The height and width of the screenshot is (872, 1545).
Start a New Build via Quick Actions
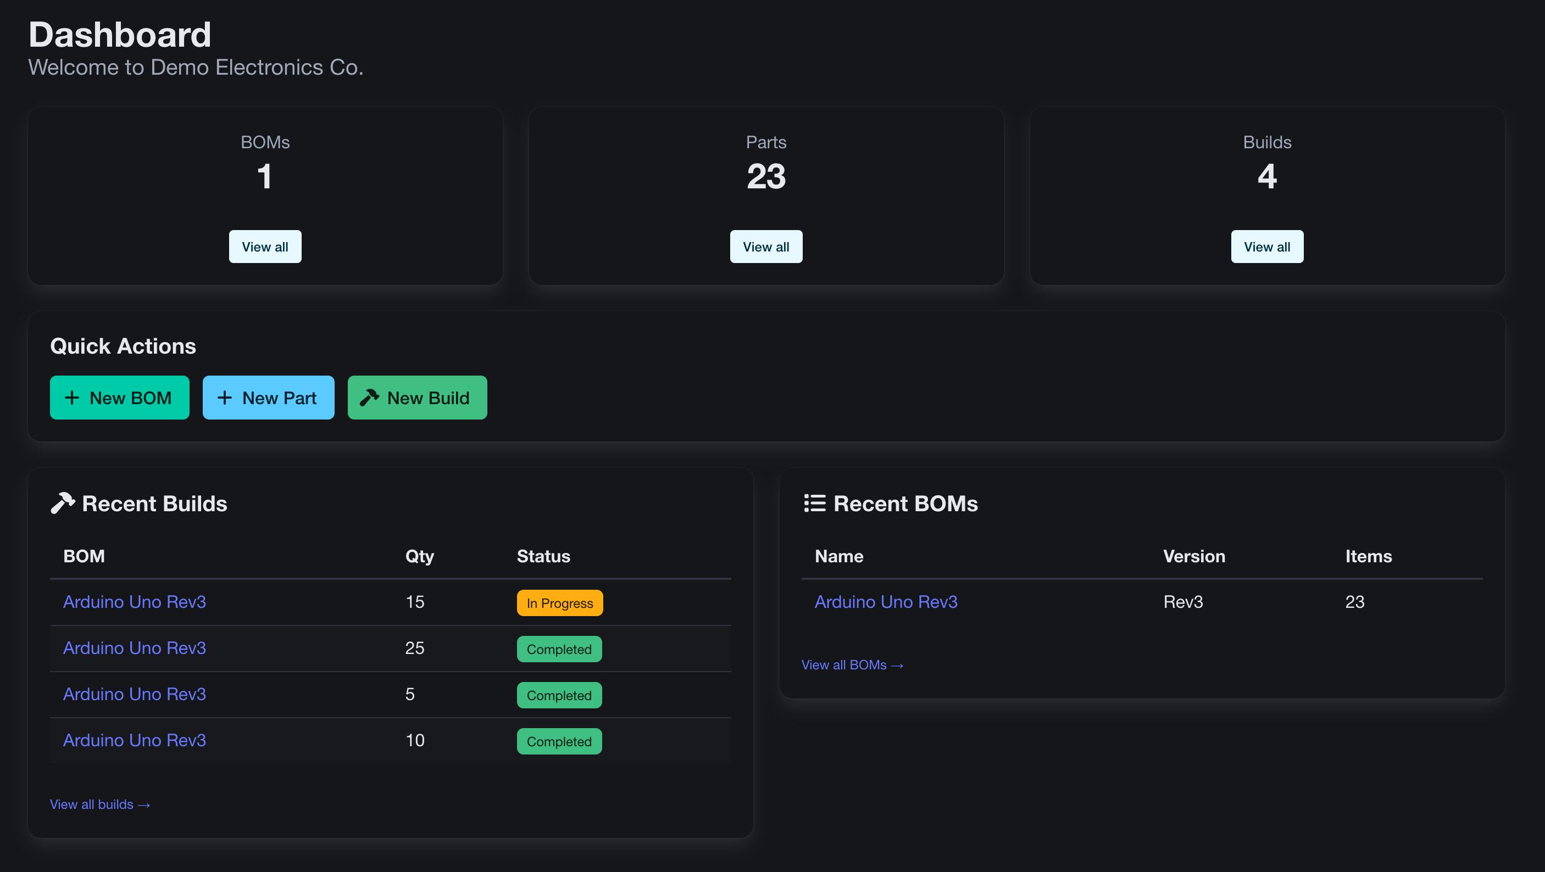[417, 398]
